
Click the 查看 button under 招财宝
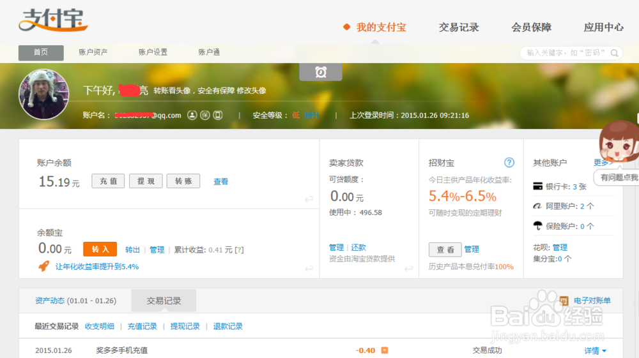(x=445, y=250)
